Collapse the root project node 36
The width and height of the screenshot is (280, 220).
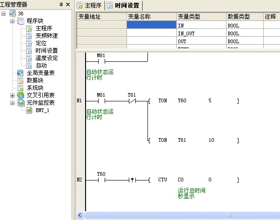[x=4, y=13]
